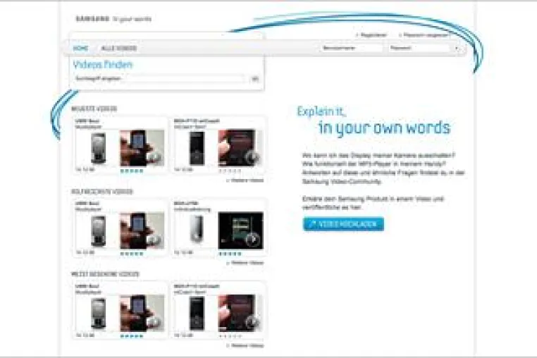Click star rating under second section's left video
The height and width of the screenshot is (358, 537).
[132, 254]
